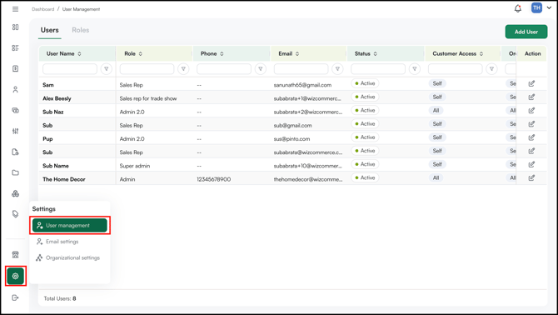Viewport: 558px width, 315px height.
Task: Open the Status filter funnel icon
Action: [415, 68]
